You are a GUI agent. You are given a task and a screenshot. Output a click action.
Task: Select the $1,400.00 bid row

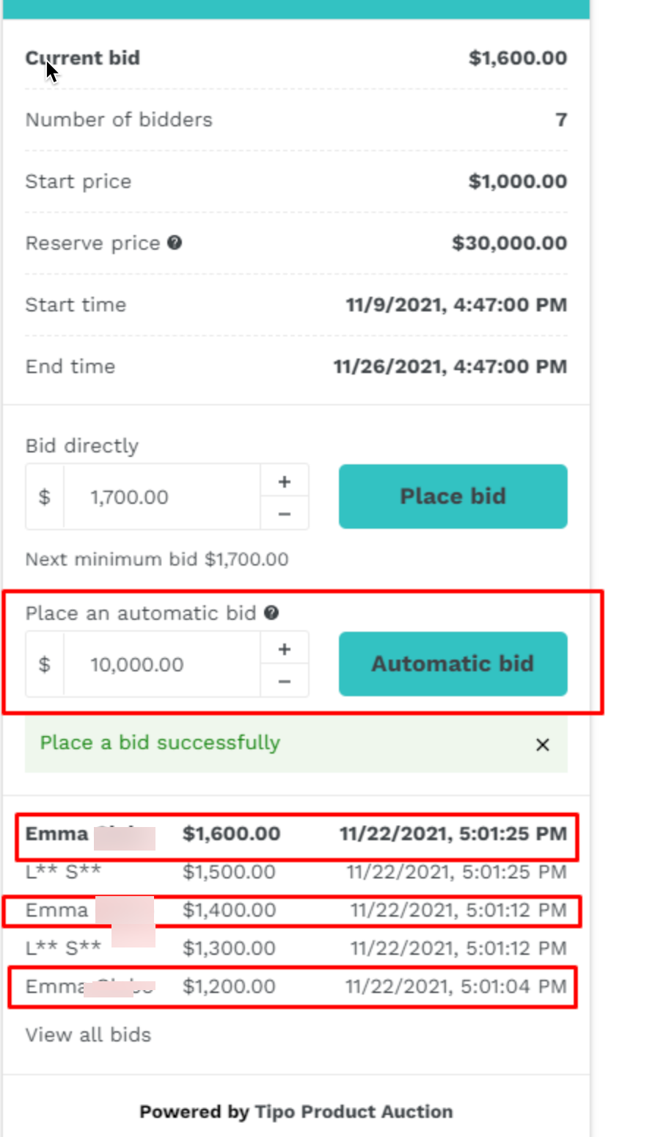[296, 911]
